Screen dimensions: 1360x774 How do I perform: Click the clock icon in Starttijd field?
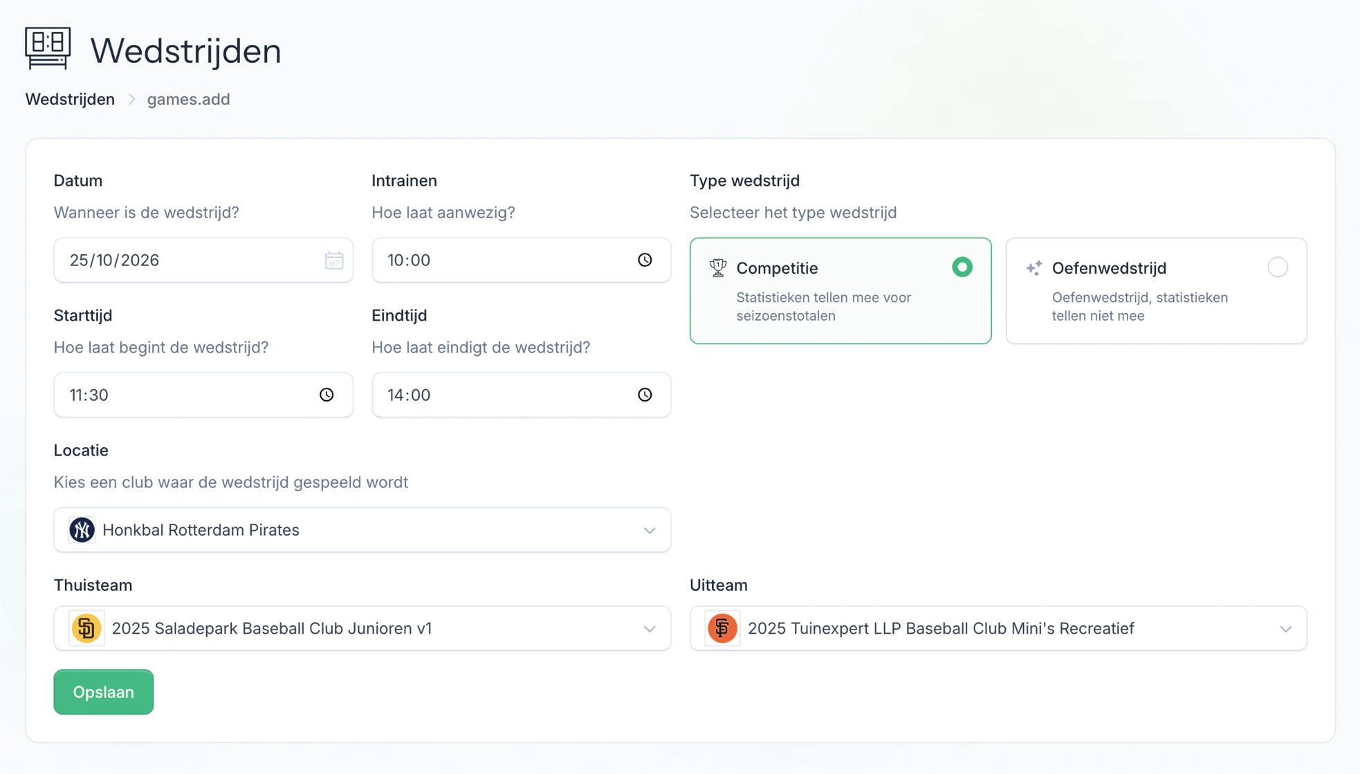(x=327, y=395)
